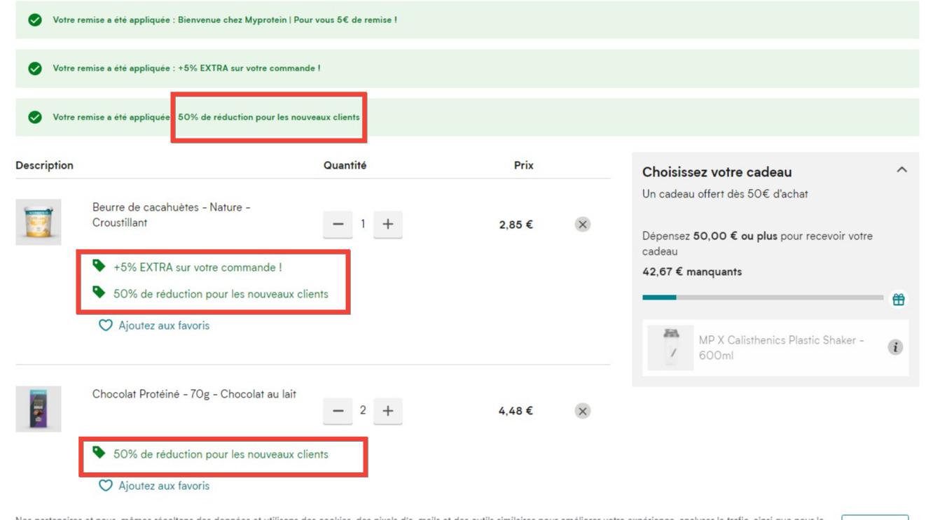The width and height of the screenshot is (940, 520).
Task: Decrease Beurre de cacahuètes quantity with minus
Action: click(x=338, y=225)
